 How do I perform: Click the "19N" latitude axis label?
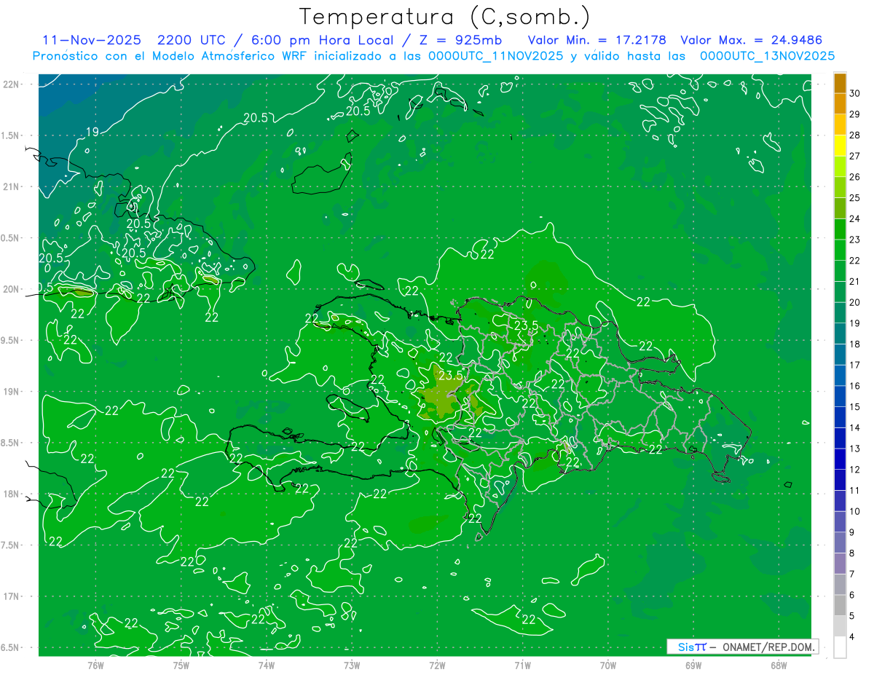(9, 392)
